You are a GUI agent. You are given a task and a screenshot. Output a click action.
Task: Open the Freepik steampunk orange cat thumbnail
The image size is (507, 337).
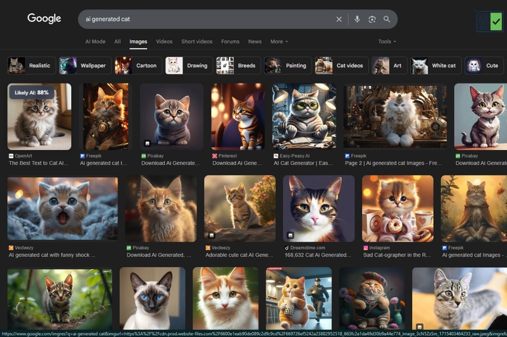point(106,117)
